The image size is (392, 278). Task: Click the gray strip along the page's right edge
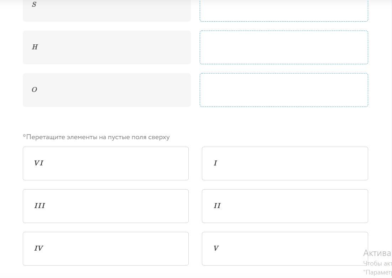[390, 107]
